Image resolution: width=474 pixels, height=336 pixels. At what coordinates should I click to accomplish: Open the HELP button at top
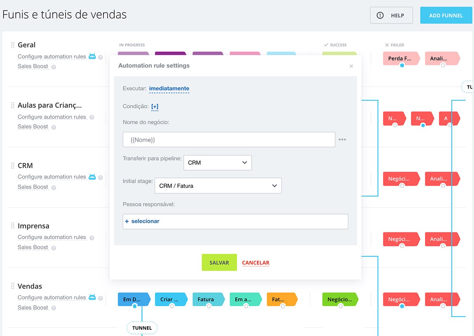[x=391, y=15]
